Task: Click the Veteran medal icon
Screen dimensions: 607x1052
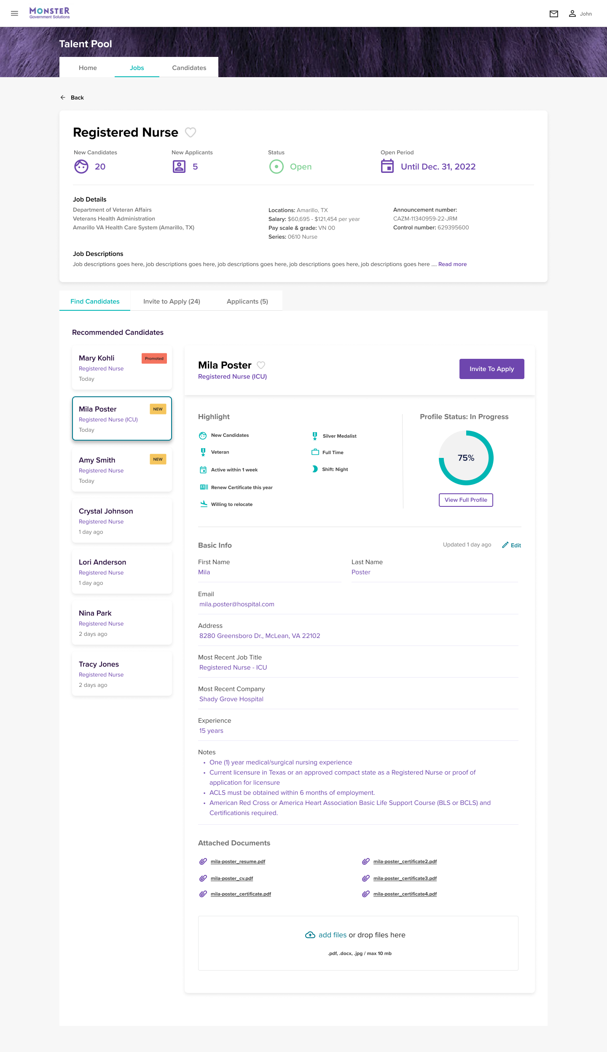Action: tap(203, 452)
